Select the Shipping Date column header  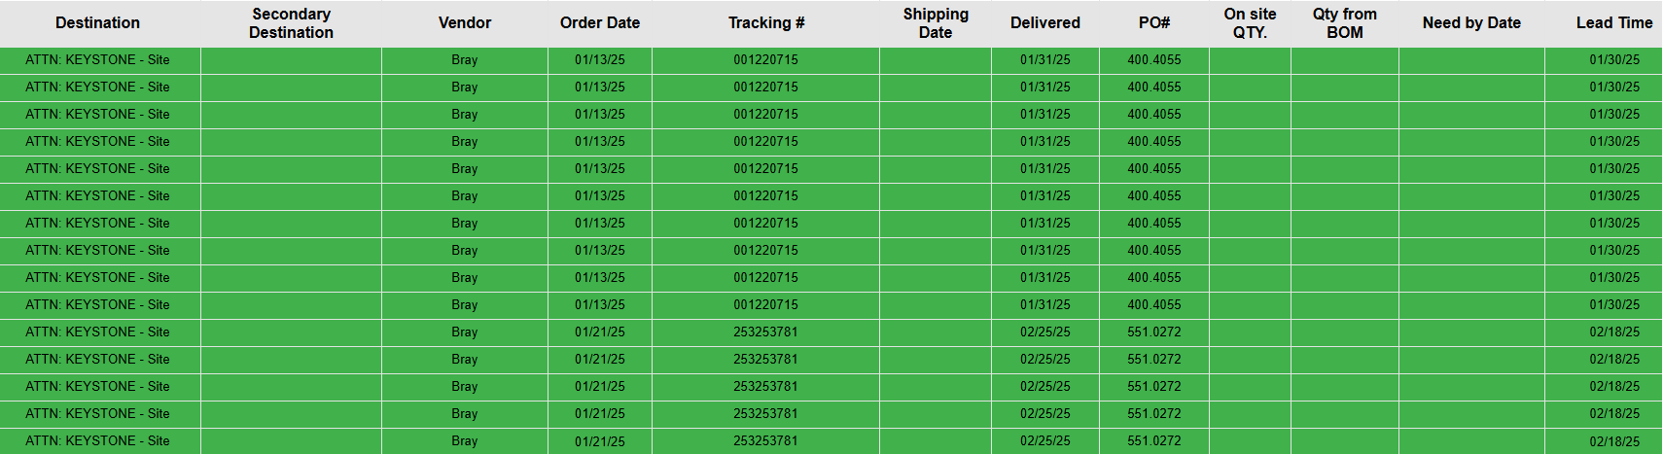coord(936,23)
